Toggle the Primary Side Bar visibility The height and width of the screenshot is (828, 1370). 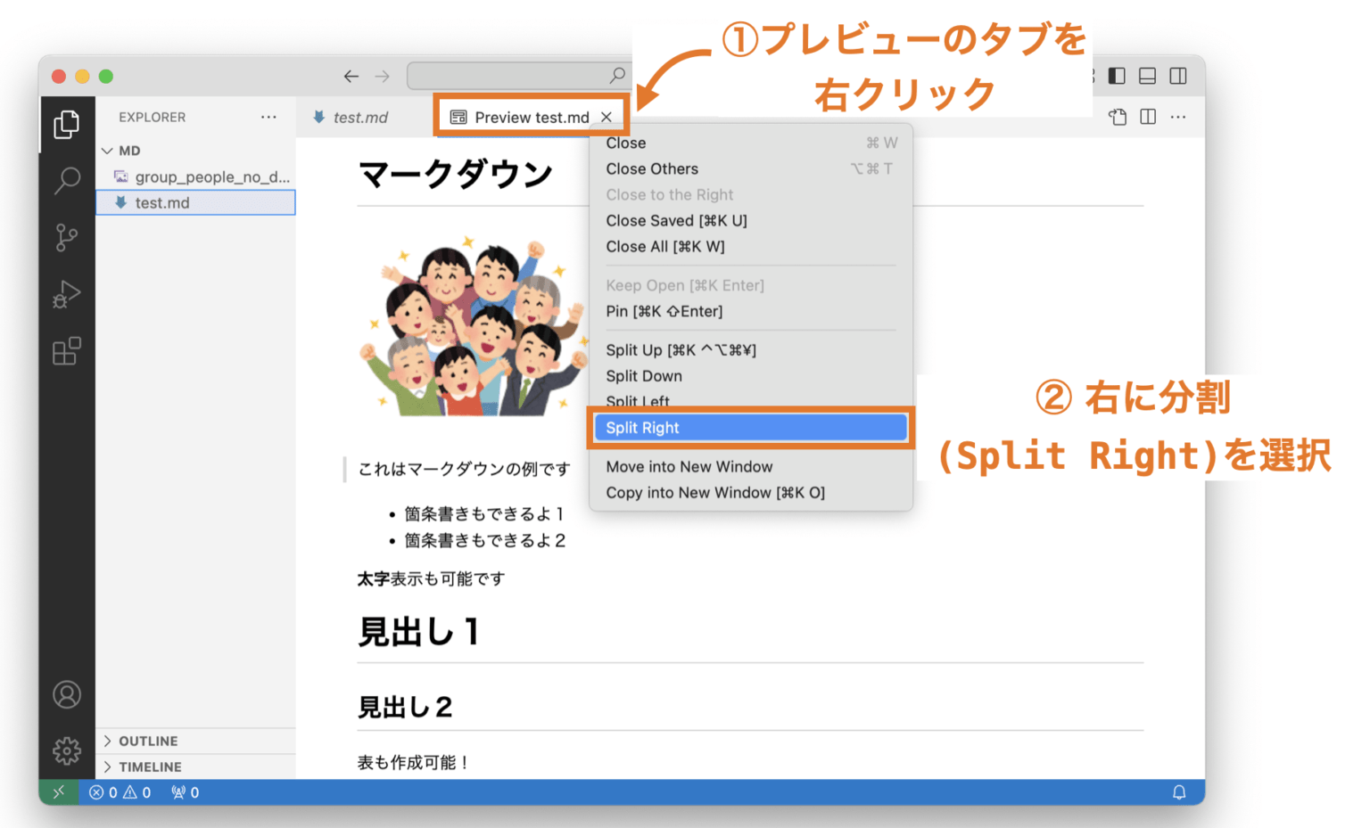1116,76
